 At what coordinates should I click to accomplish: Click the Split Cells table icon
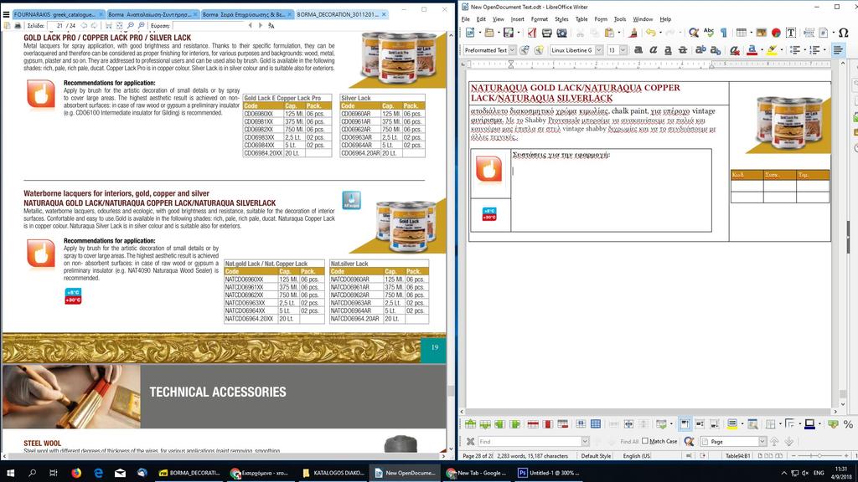coord(628,424)
